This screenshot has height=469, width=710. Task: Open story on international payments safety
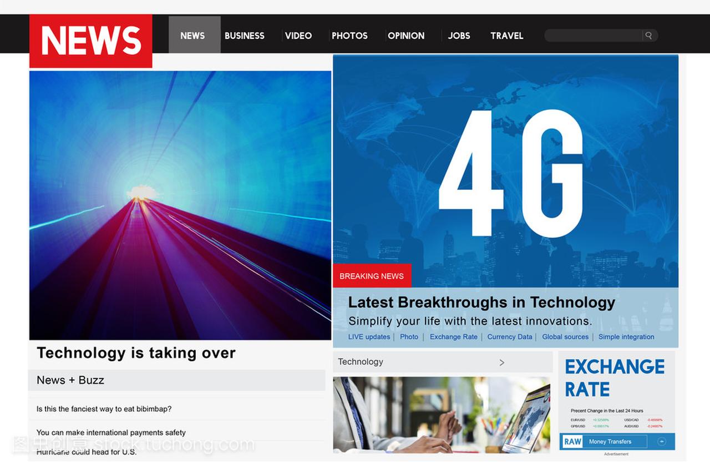point(111,432)
